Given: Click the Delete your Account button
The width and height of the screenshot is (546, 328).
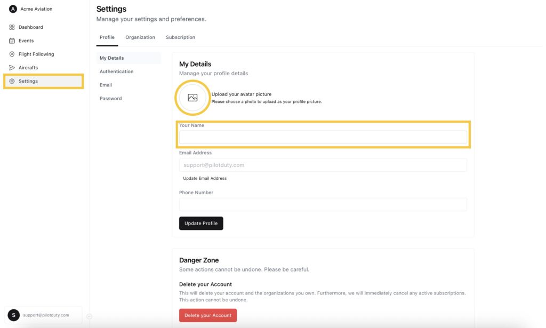Looking at the screenshot, I should [208, 315].
